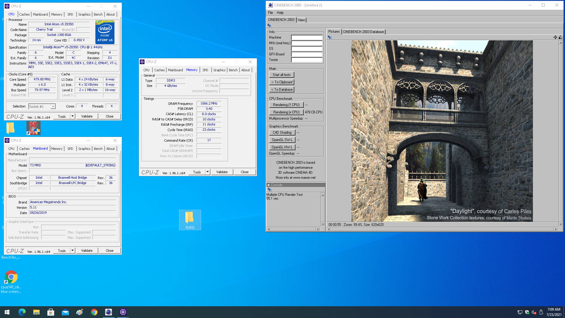565x318 pixels.
Task: Click the Console panel collapse handle
Action: (x=268, y=185)
